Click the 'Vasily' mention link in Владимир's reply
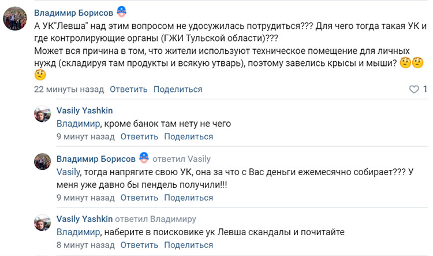 (68, 172)
